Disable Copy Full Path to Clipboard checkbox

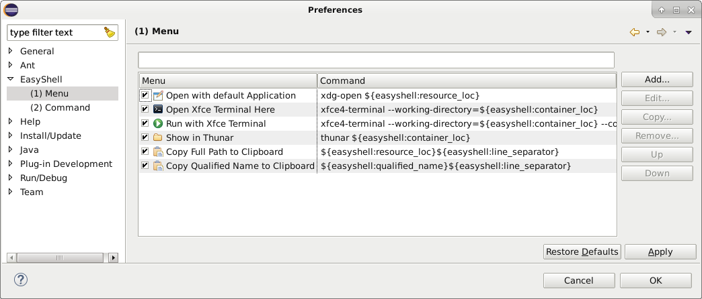click(x=145, y=152)
